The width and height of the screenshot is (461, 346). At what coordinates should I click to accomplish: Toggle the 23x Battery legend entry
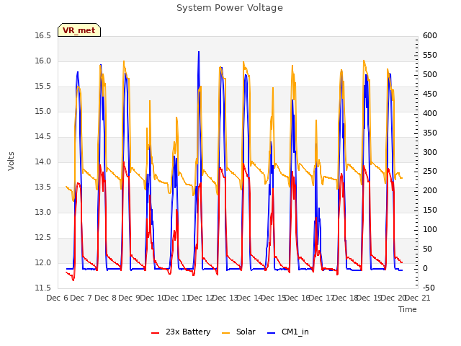(181, 332)
